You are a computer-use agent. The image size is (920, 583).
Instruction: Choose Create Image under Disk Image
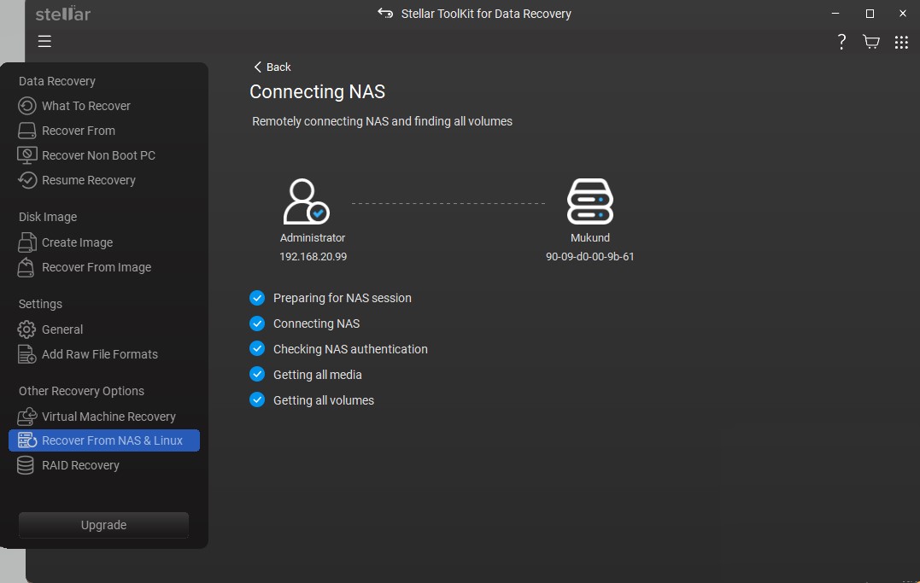pyautogui.click(x=77, y=242)
